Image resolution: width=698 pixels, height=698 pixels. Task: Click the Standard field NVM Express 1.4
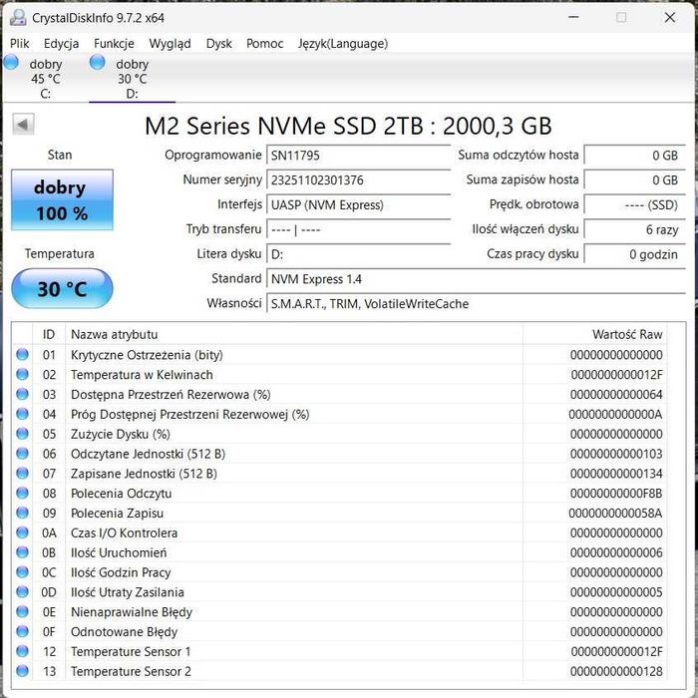point(476,279)
